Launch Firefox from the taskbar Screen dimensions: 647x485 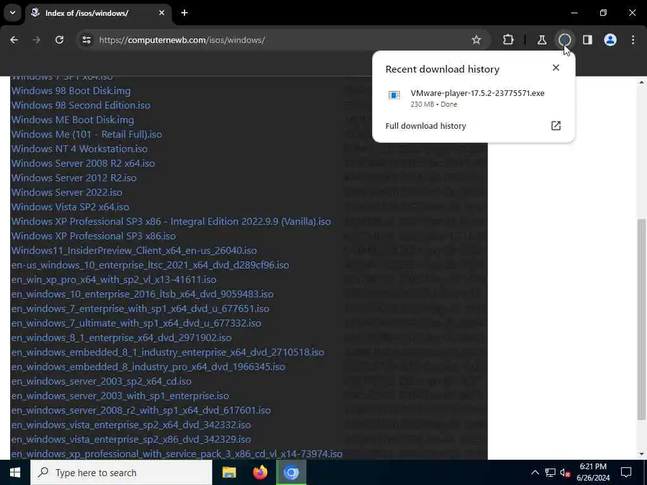point(260,472)
